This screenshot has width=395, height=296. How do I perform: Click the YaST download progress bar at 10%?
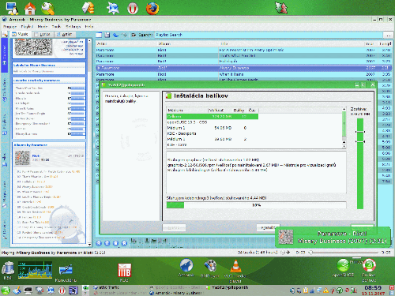pyautogui.click(x=256, y=205)
